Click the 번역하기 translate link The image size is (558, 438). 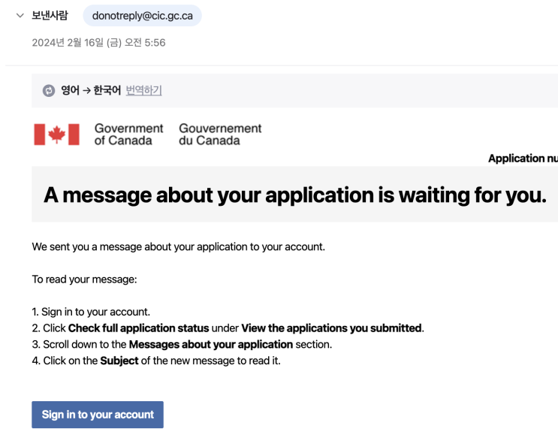click(x=143, y=91)
